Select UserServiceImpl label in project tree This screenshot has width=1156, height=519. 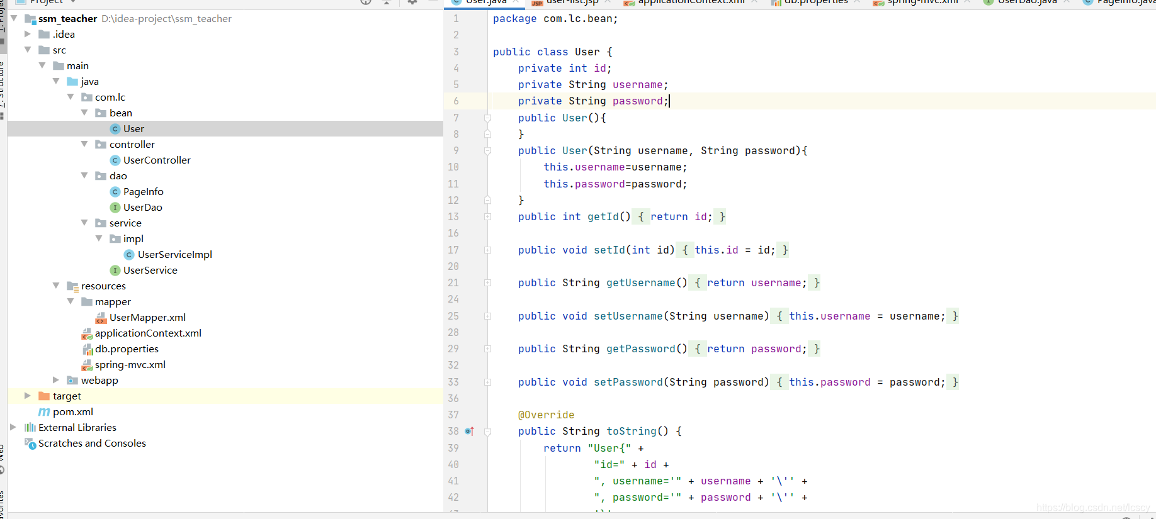pyautogui.click(x=175, y=255)
